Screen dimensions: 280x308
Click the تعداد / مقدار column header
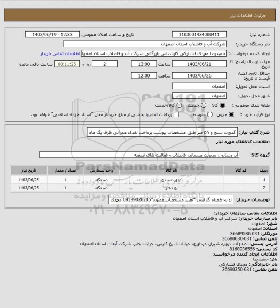coord(65,170)
